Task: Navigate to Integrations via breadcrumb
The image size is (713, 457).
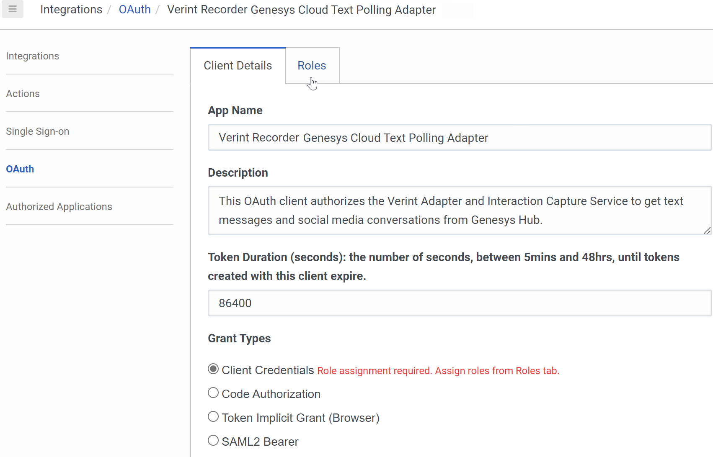Action: click(71, 9)
